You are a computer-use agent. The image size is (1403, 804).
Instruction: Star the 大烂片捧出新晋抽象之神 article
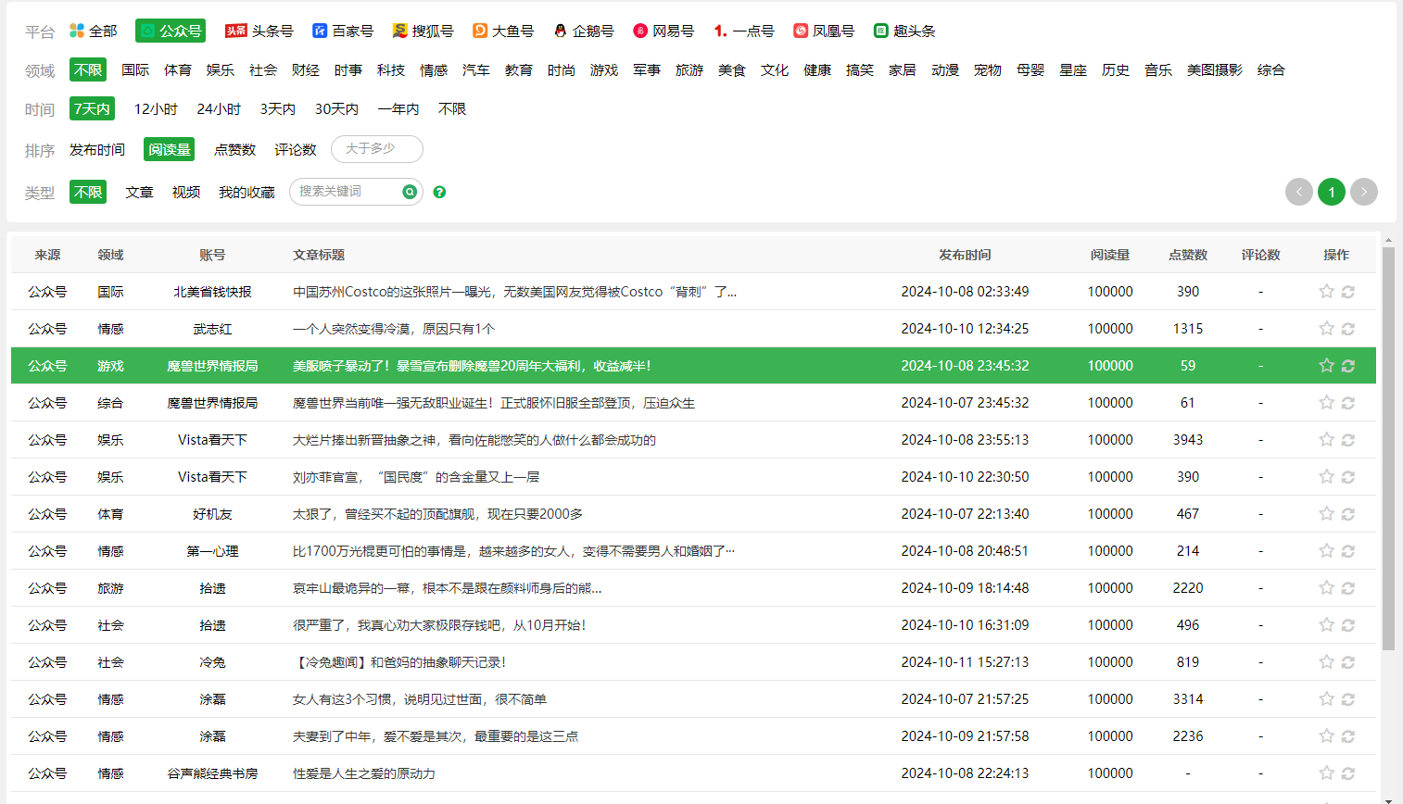(1326, 440)
